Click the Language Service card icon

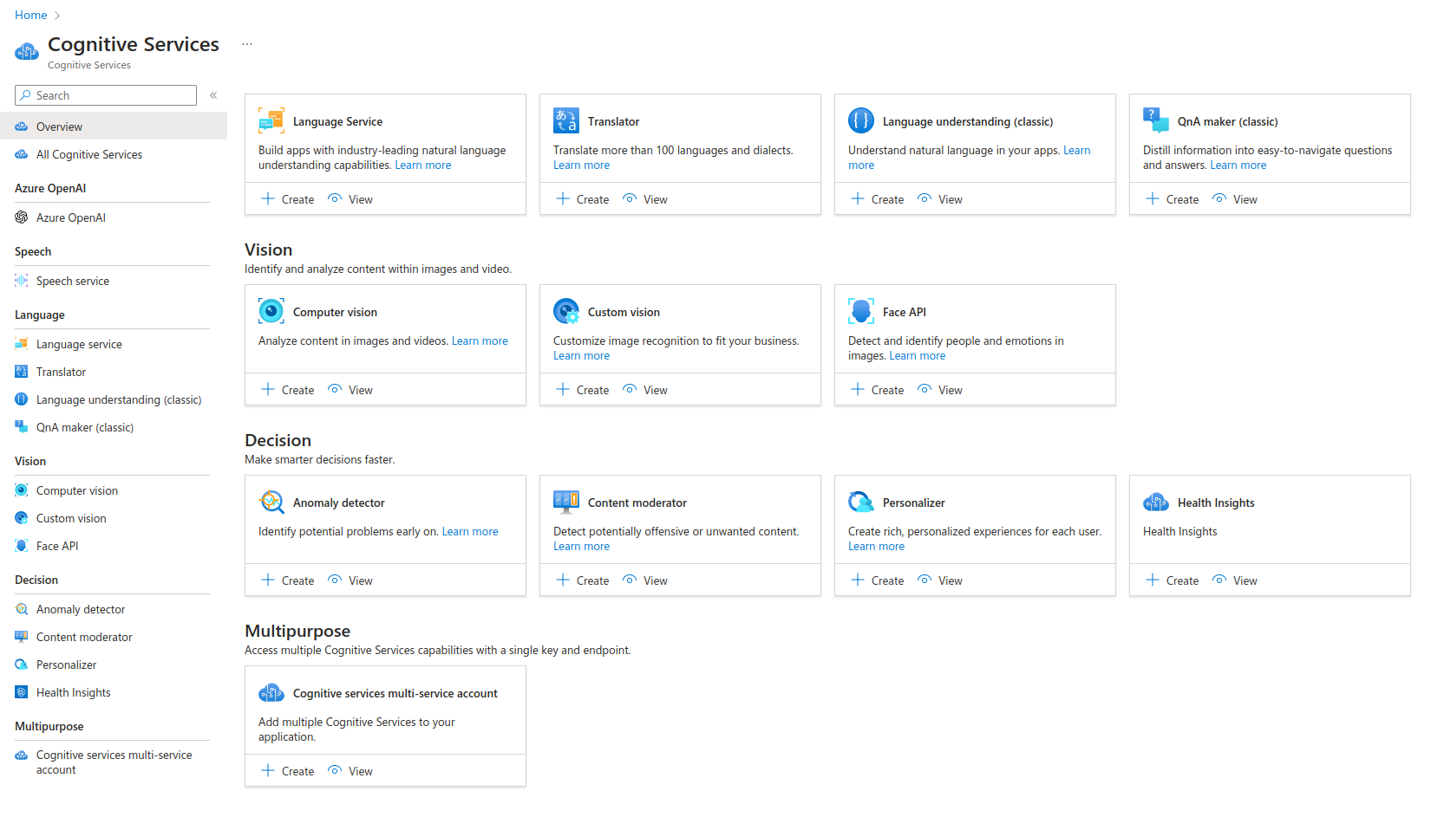tap(271, 121)
